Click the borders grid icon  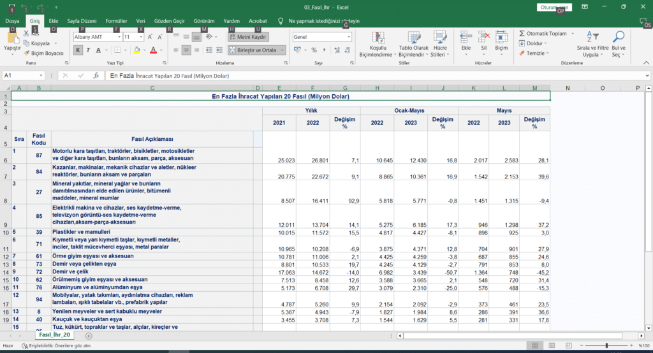118,50
